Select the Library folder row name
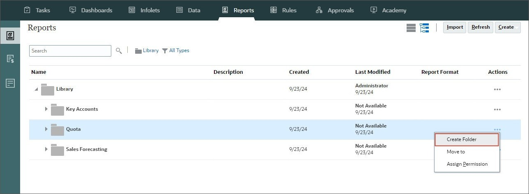The width and height of the screenshot is (529, 194). click(x=64, y=89)
